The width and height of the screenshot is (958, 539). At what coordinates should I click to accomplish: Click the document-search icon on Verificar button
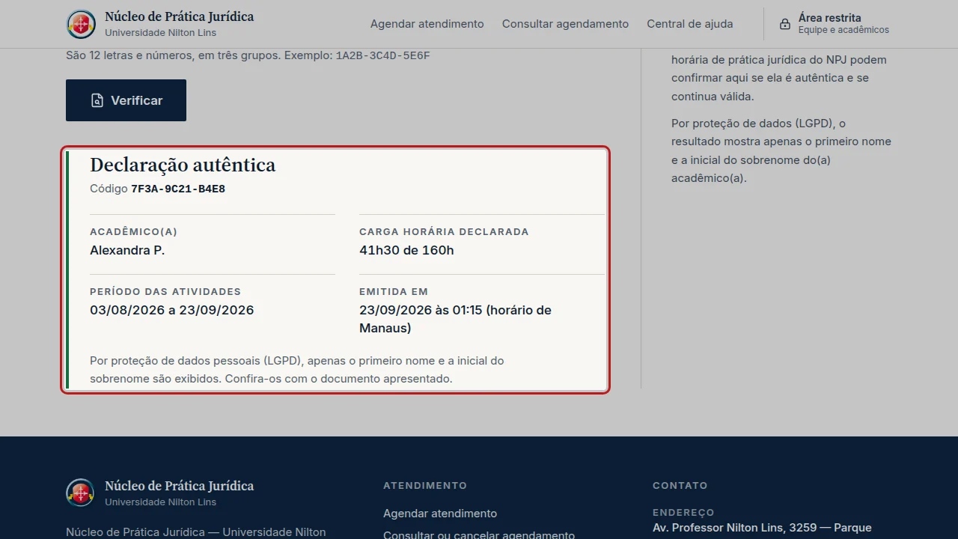point(97,100)
